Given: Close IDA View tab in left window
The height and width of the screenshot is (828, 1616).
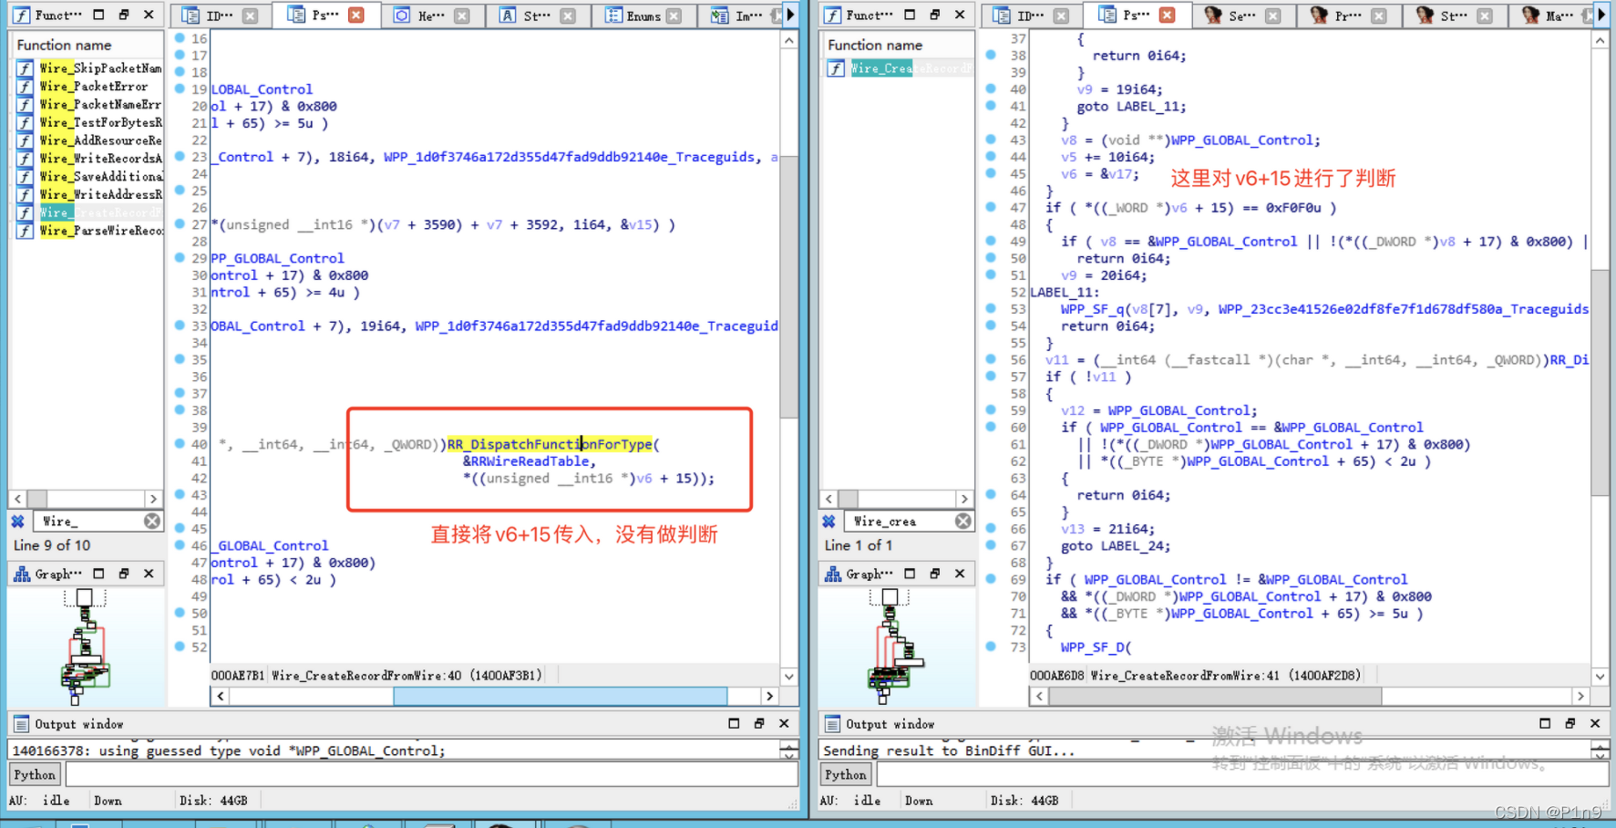Looking at the screenshot, I should (x=250, y=16).
